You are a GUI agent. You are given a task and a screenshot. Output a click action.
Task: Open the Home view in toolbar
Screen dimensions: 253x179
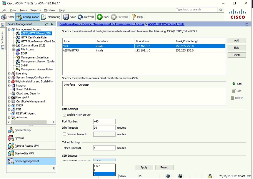(x=8, y=17)
